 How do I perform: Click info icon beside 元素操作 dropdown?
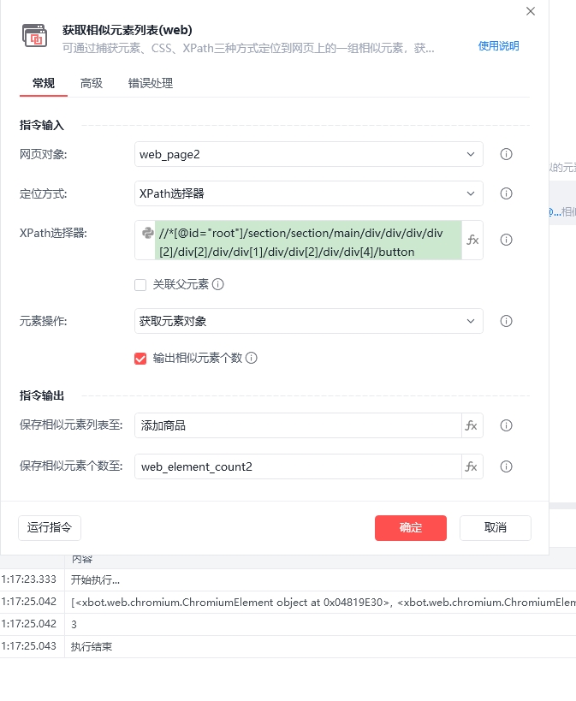[506, 321]
